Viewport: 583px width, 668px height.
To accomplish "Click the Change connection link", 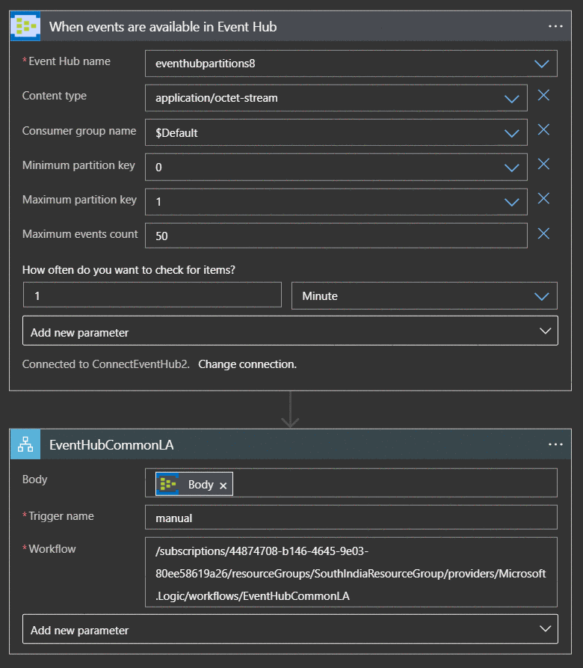I will click(x=247, y=364).
